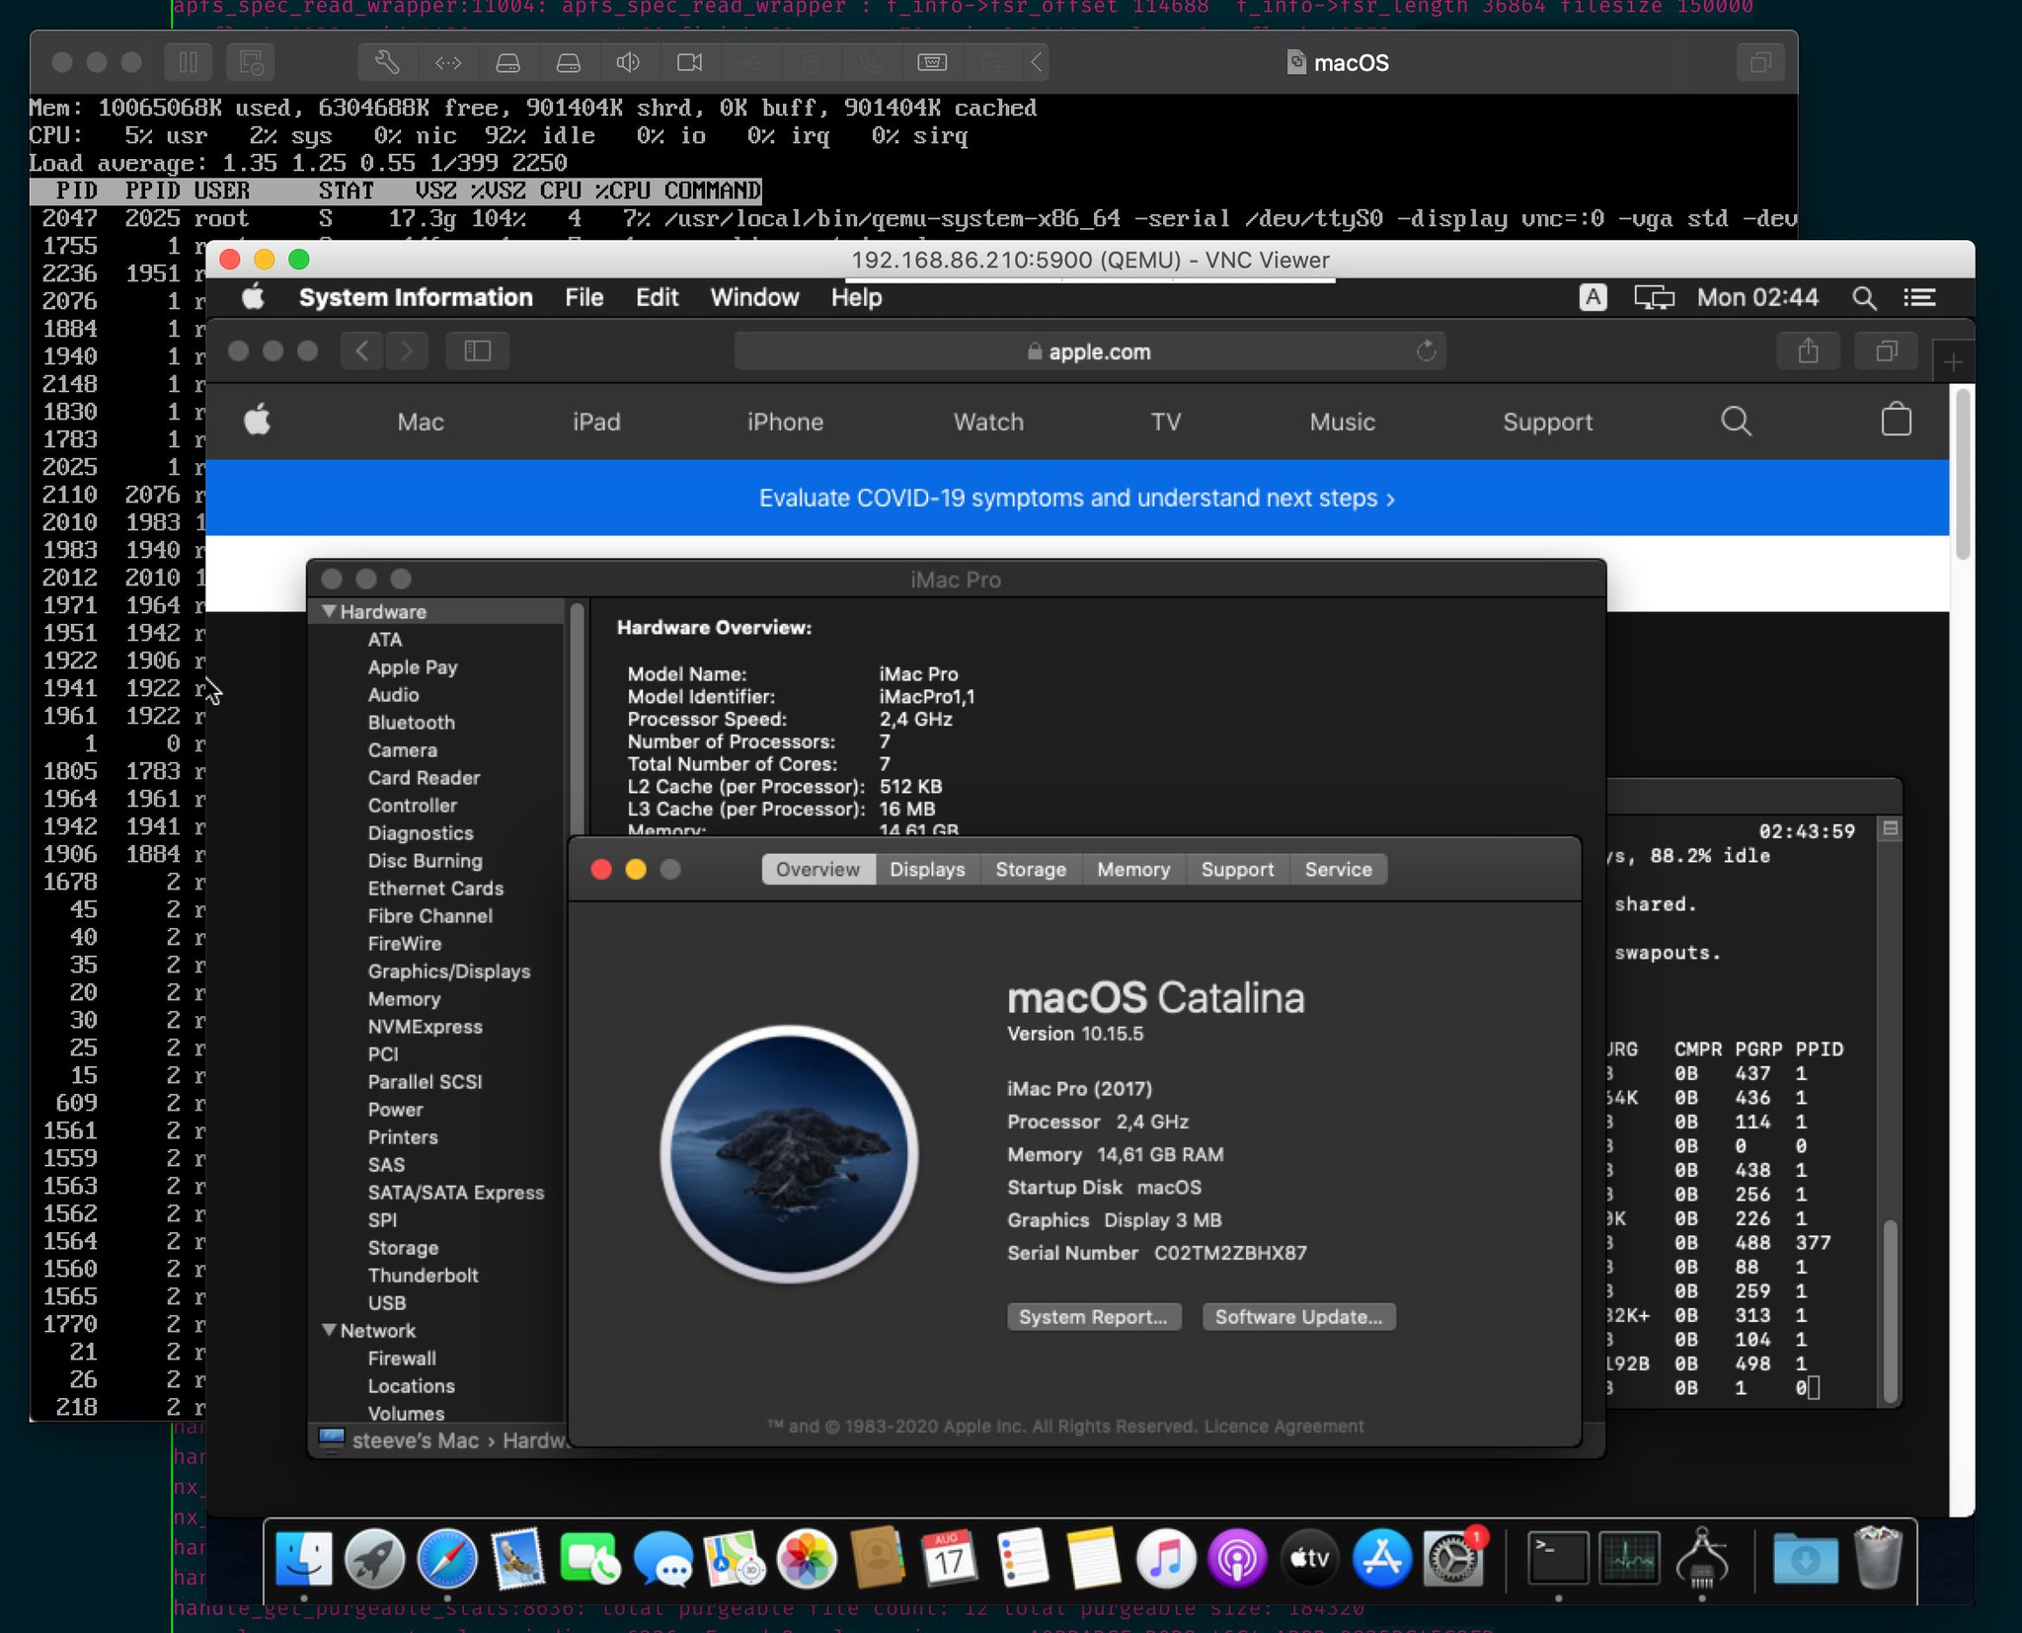
Task: Launch Music app in the Dock
Action: pos(1165,1559)
